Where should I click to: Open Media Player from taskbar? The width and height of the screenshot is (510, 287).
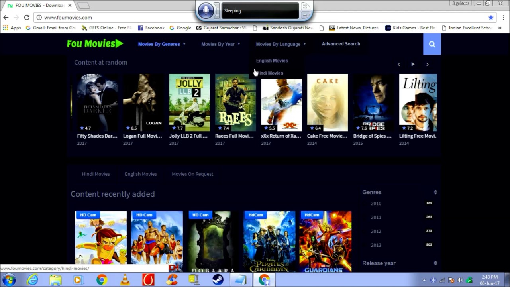tap(78, 280)
